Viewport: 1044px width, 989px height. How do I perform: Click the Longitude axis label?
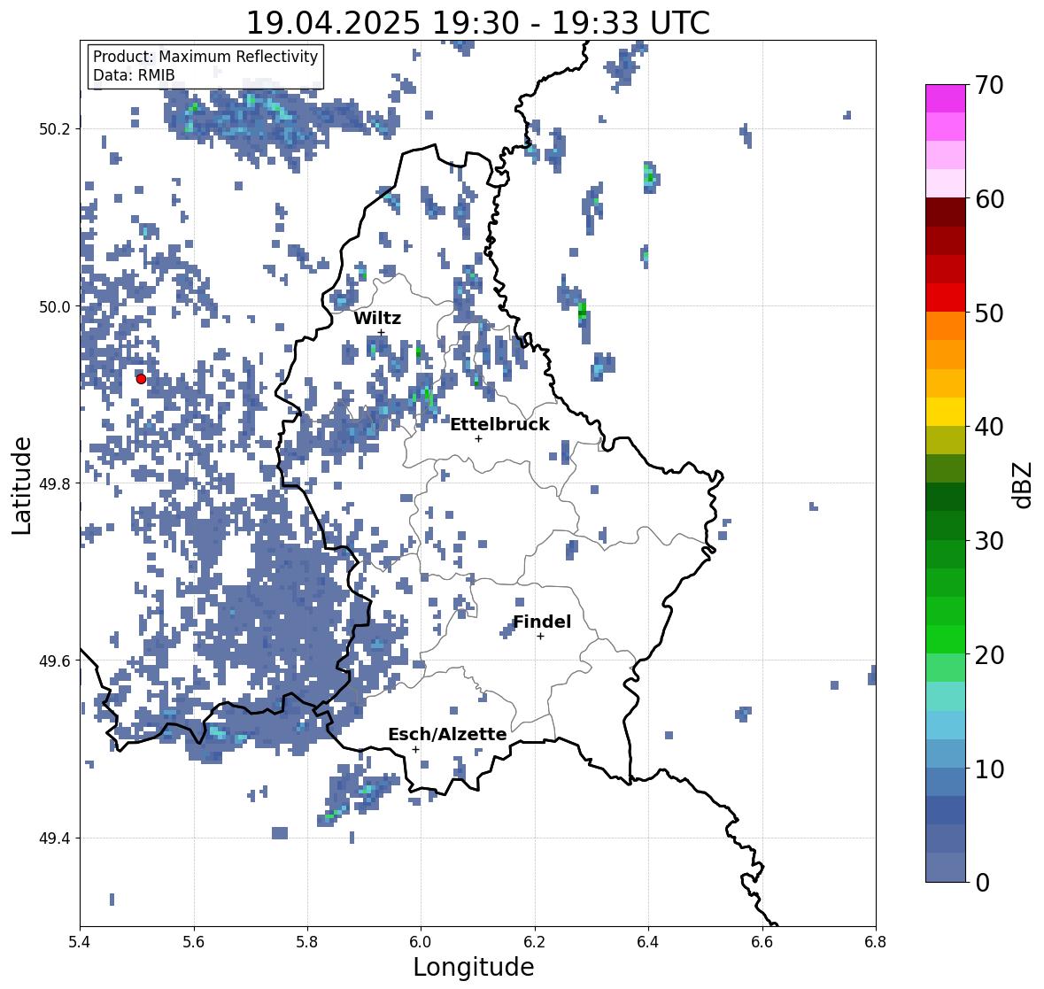coord(474,967)
